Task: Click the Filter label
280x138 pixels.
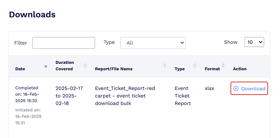Action: click(x=21, y=43)
